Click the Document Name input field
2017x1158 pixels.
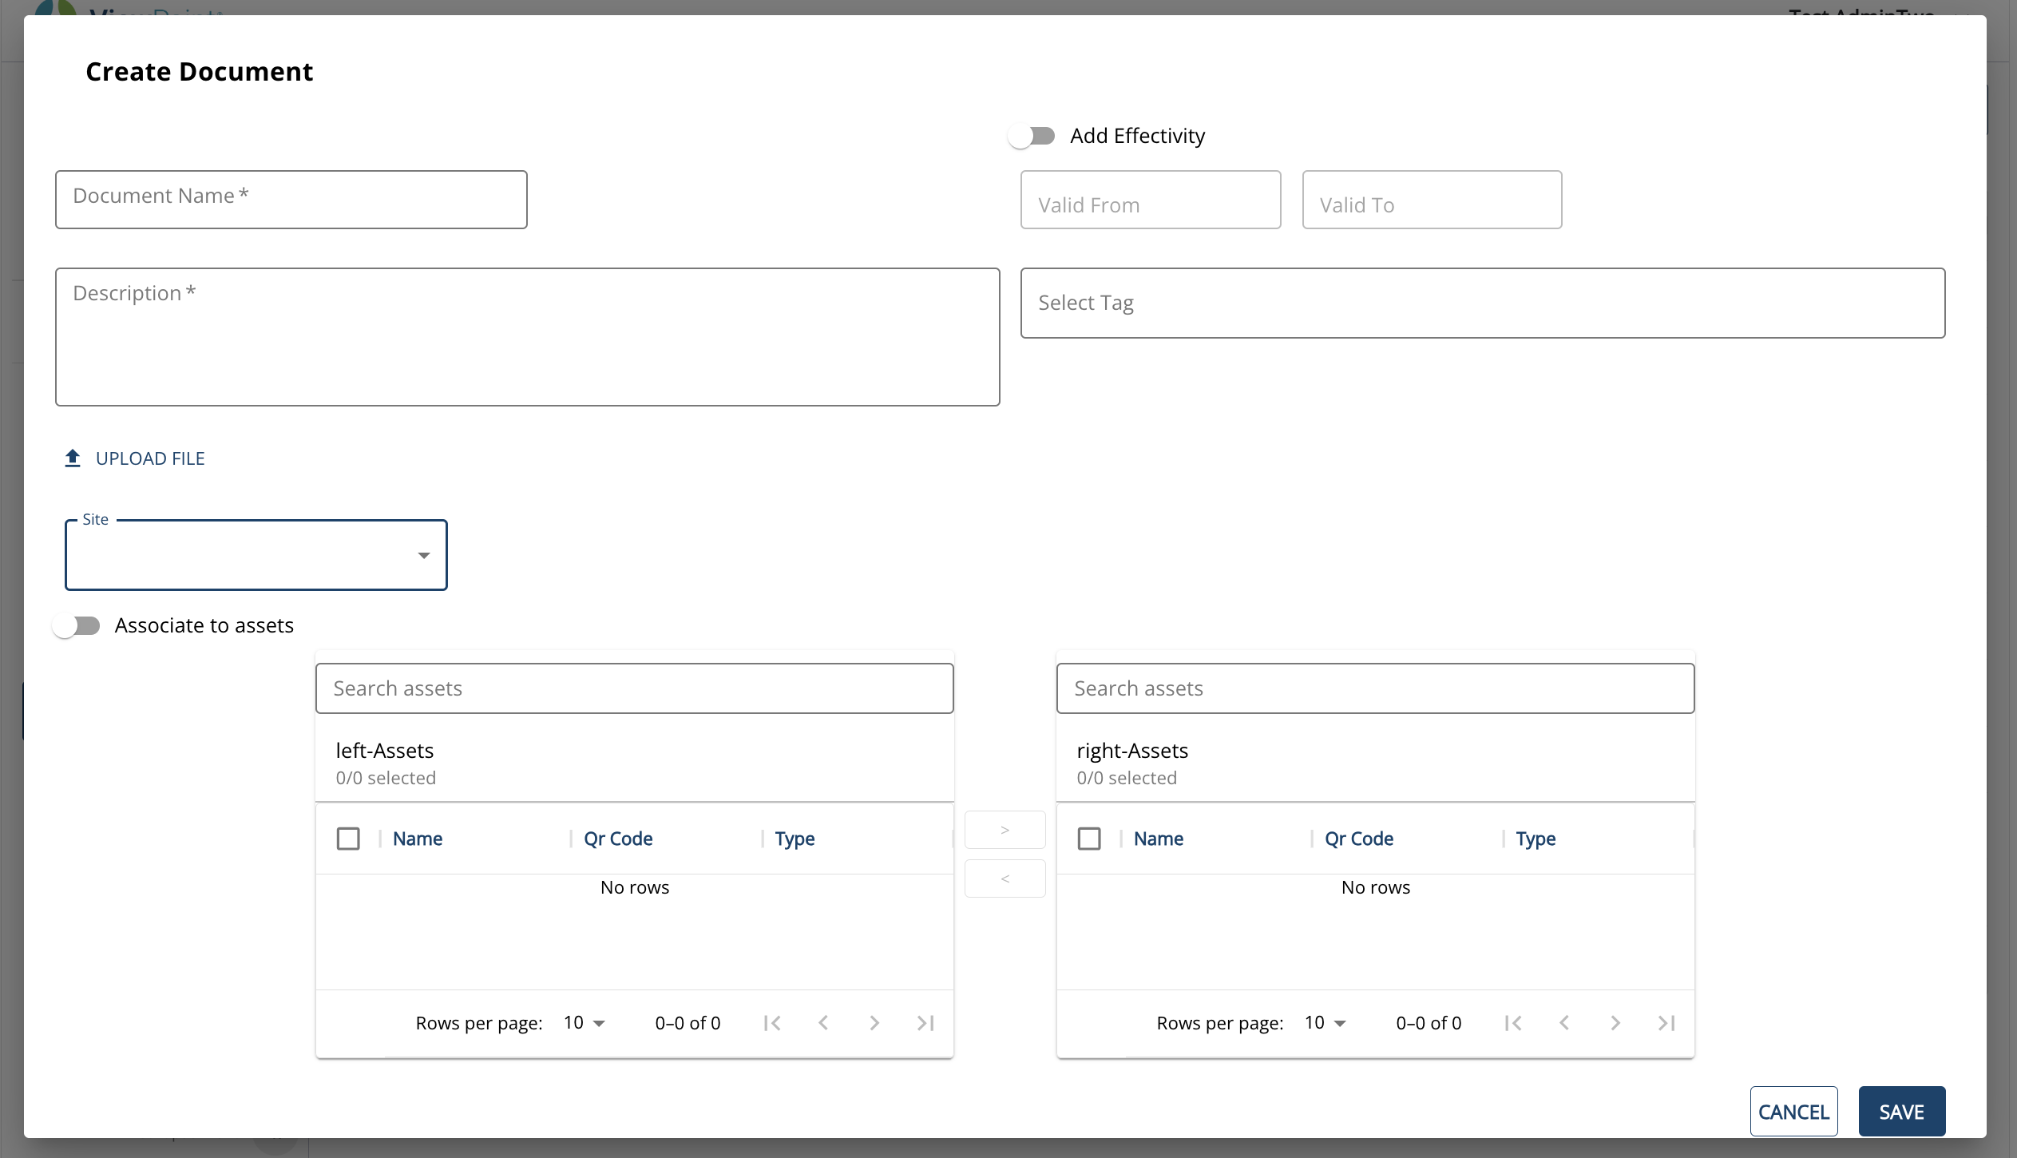click(x=291, y=199)
